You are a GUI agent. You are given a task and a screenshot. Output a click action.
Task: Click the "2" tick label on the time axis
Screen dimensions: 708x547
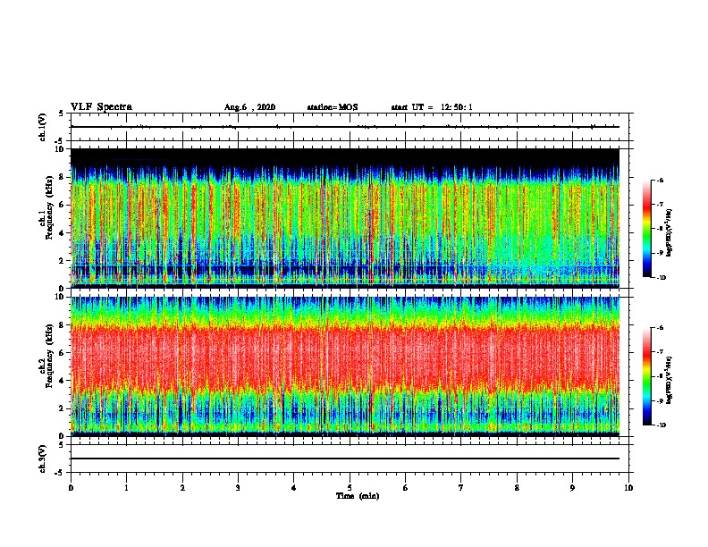182,488
